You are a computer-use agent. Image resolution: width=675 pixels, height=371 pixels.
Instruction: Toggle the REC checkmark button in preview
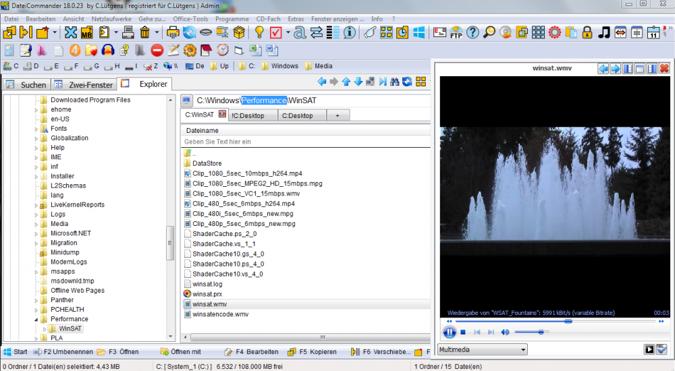coord(661,349)
